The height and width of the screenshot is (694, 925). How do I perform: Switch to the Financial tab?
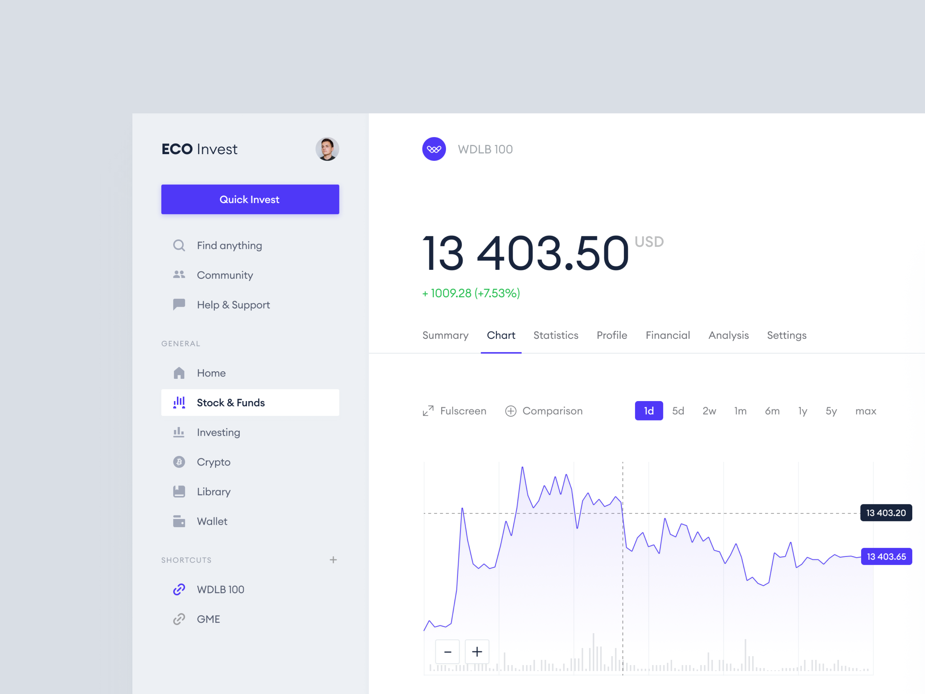(668, 335)
